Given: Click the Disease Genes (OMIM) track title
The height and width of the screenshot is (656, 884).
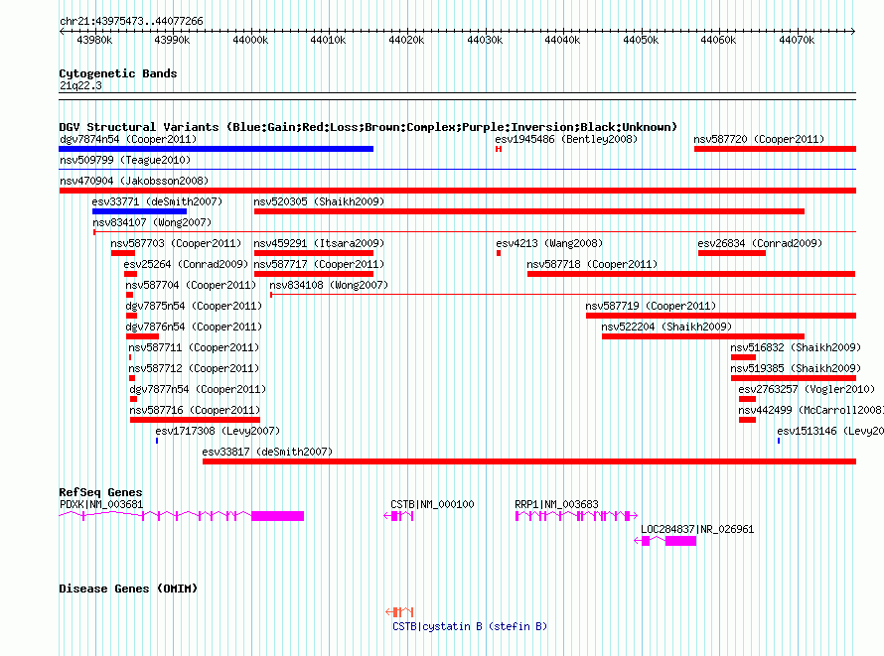Looking at the screenshot, I should (128, 589).
